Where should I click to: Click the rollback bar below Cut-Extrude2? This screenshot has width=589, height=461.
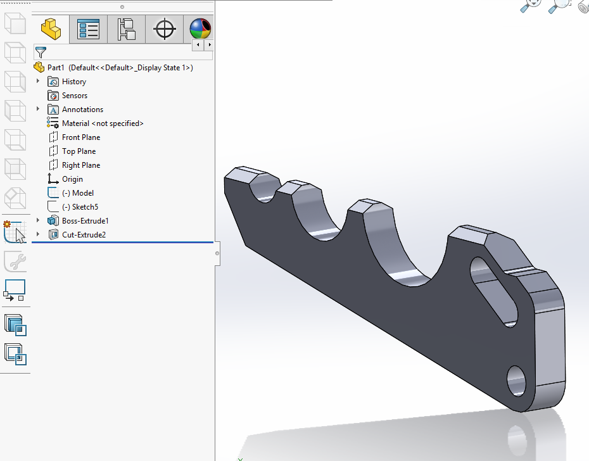pos(122,243)
